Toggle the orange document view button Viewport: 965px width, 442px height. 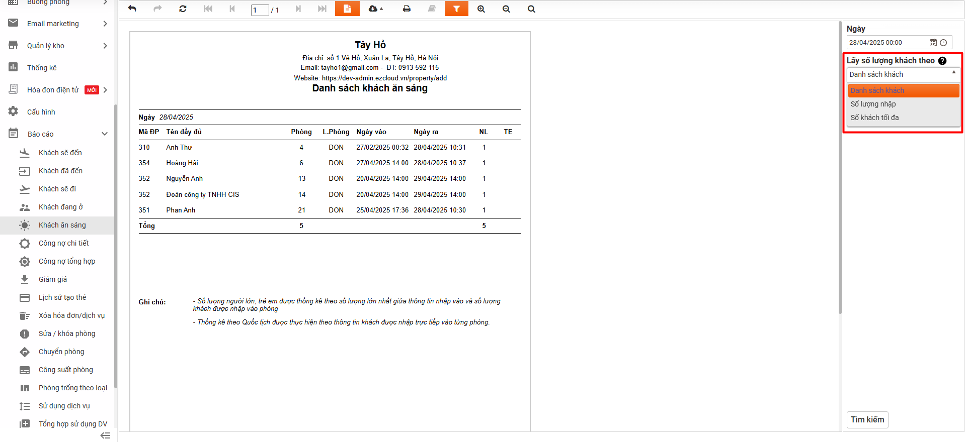(x=347, y=9)
